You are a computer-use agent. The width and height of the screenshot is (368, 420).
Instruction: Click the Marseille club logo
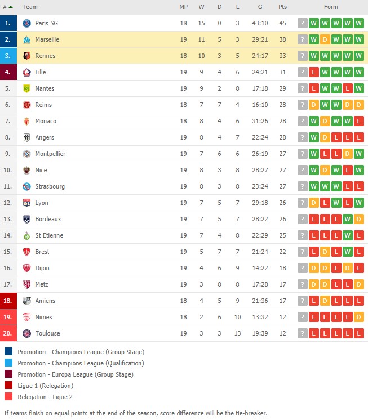26,39
